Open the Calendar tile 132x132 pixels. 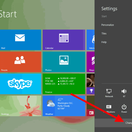pos(64,40)
